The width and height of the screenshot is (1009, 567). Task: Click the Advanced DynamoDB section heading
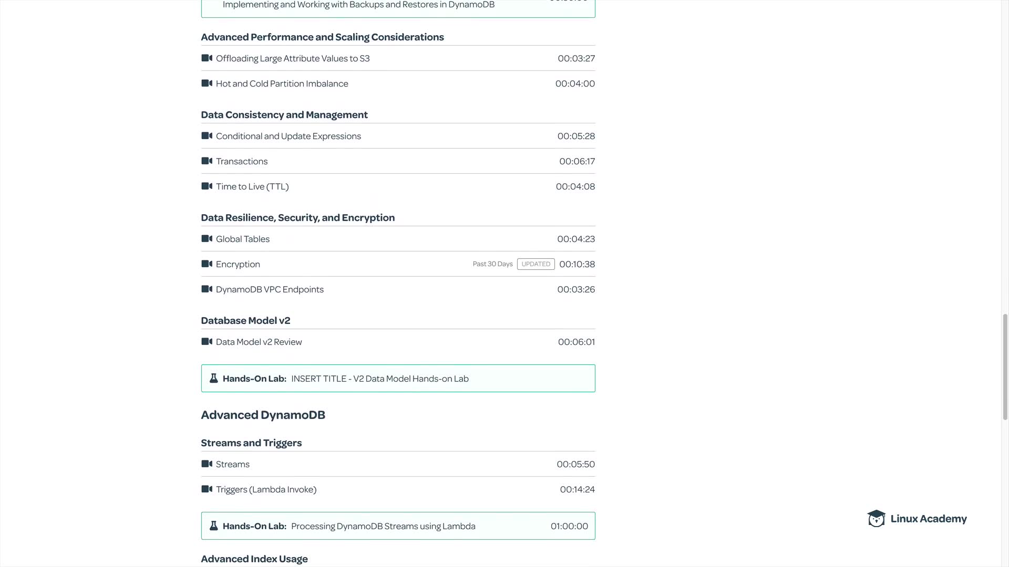[x=263, y=415]
